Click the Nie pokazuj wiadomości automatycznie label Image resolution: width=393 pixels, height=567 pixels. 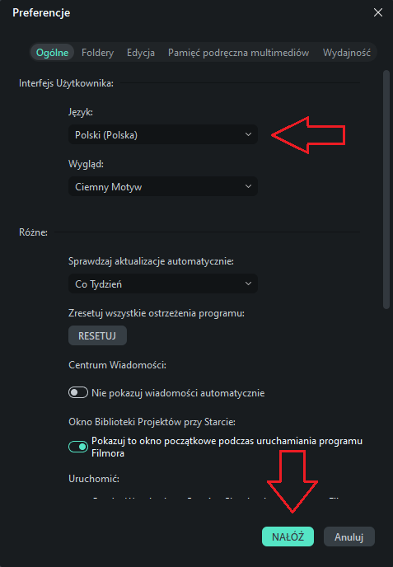(178, 393)
